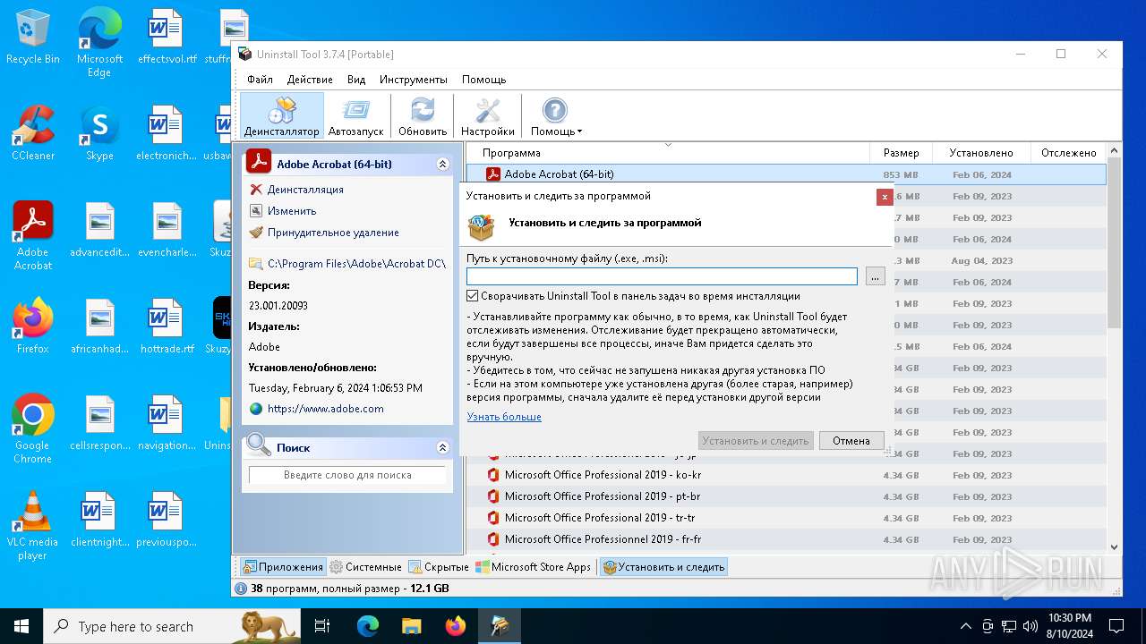Open the Деинсталлятор toolbar section
The height and width of the screenshot is (644, 1146).
coord(281,116)
